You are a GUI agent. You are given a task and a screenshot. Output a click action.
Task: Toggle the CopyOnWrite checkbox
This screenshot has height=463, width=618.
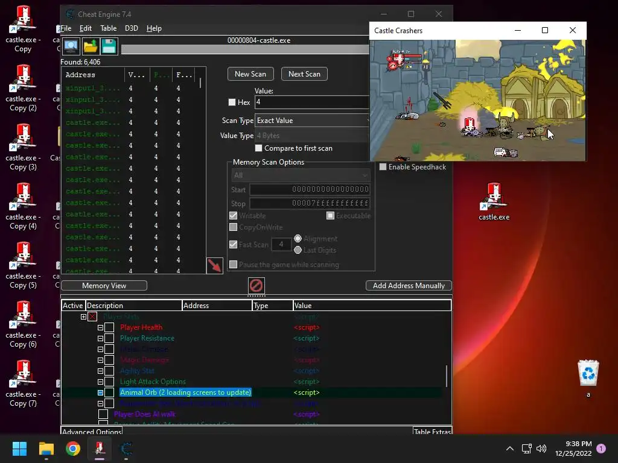click(234, 227)
